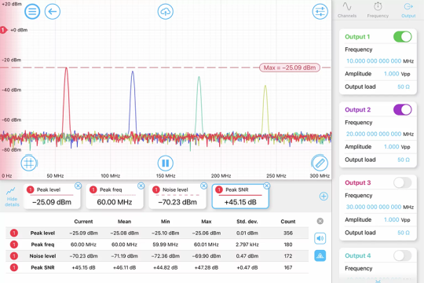Select the Peak freq measurement card

coord(115,197)
